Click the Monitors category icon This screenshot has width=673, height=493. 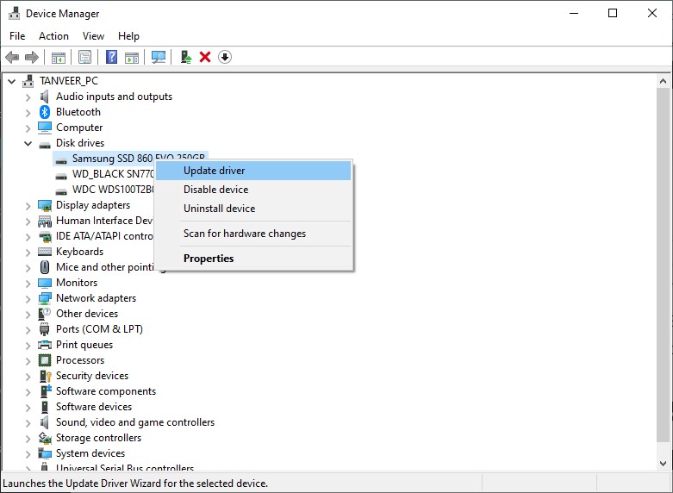point(45,283)
